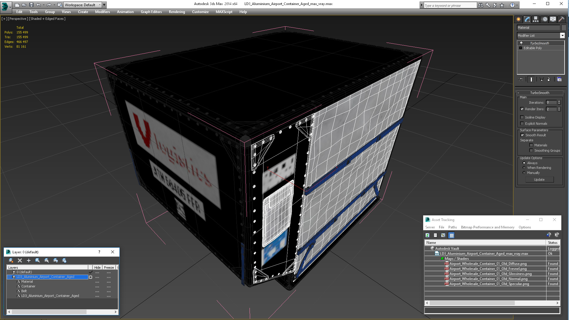Click Add Selected Objects plus icon in Layer dialog
The image size is (569, 320).
pos(29,260)
